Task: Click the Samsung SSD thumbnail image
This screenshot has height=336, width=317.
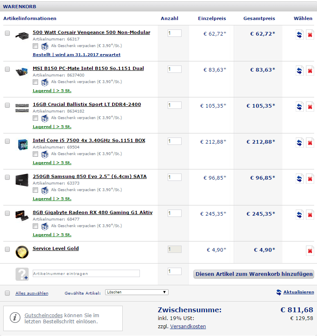Action: pos(22,180)
